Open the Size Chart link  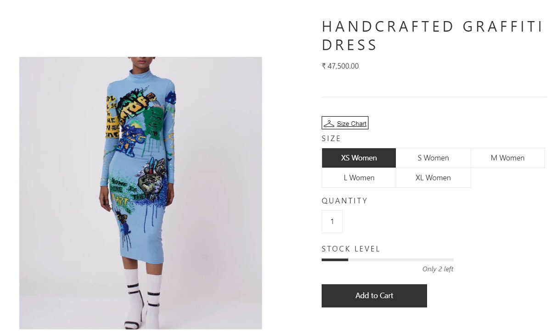(352, 123)
